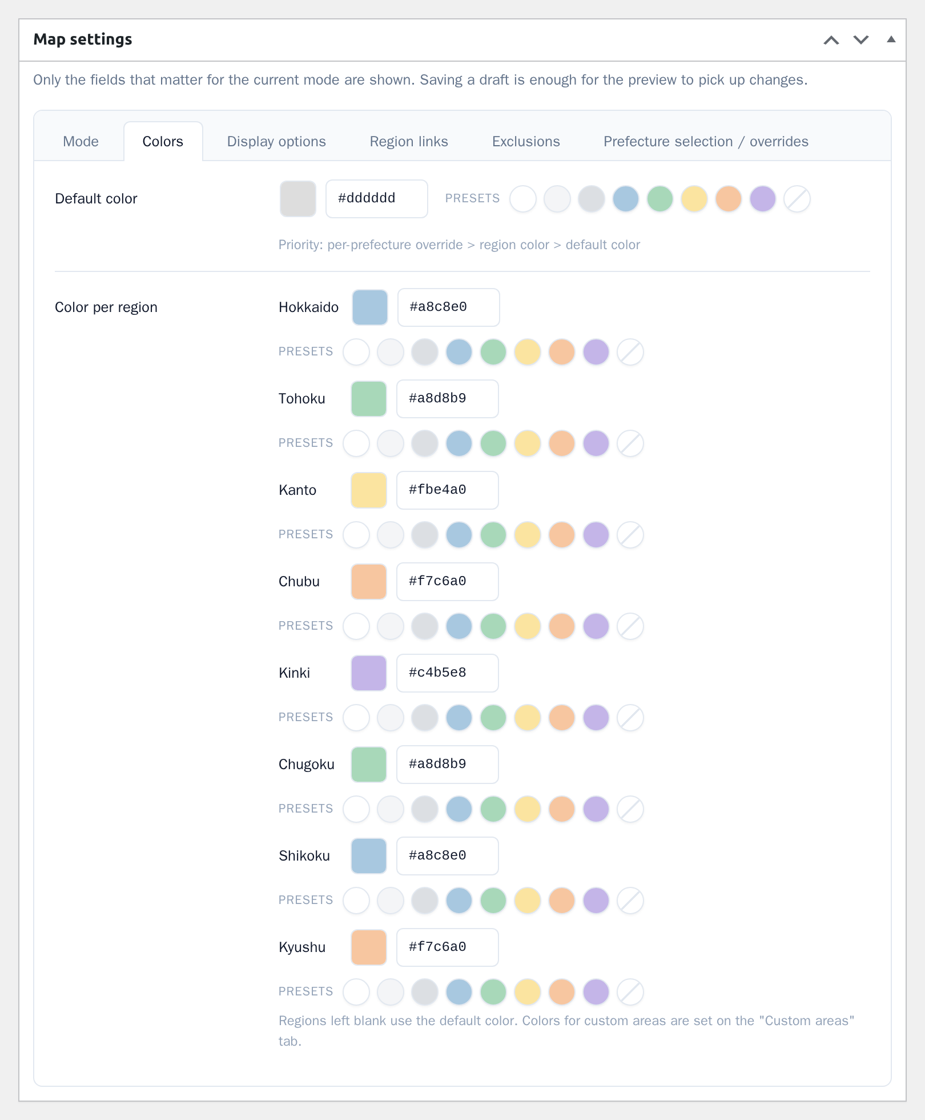The image size is (925, 1120).
Task: Open the Region links tab
Action: pos(409,142)
